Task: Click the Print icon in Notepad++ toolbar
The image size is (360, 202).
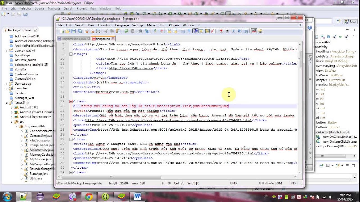Action: (x=98, y=31)
